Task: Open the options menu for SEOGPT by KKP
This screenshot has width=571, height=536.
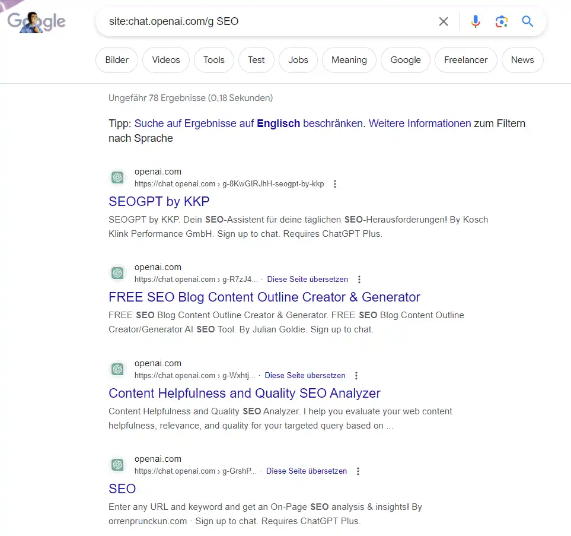Action: click(x=335, y=184)
